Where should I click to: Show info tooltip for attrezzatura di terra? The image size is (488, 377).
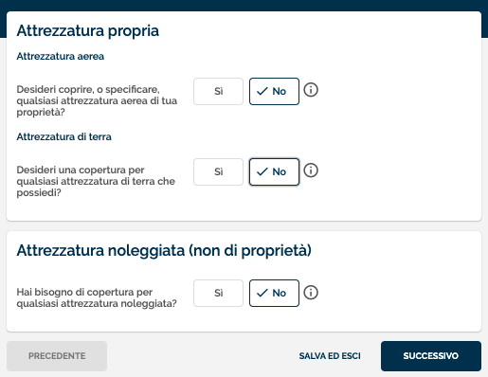click(311, 171)
